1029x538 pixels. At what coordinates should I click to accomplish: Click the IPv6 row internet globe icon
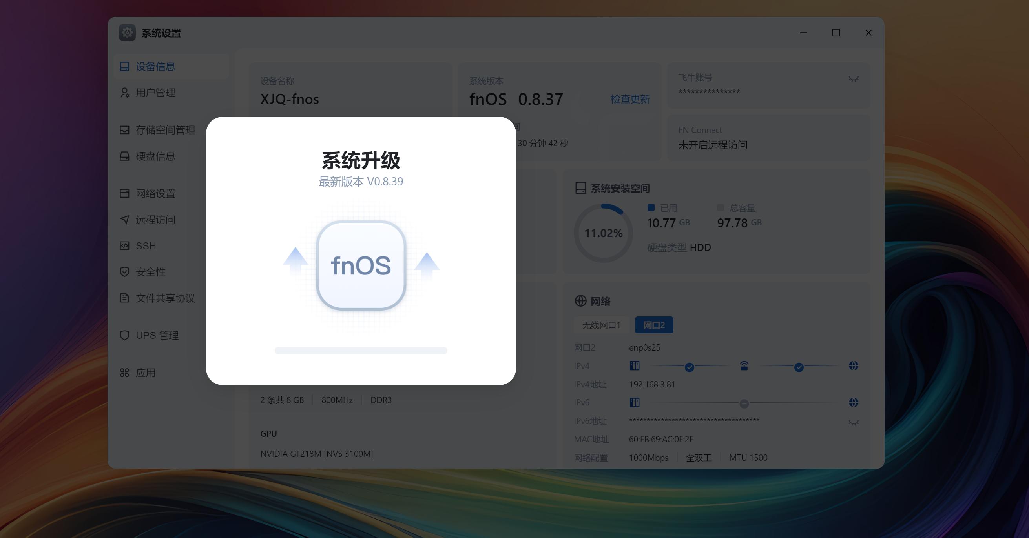(854, 402)
